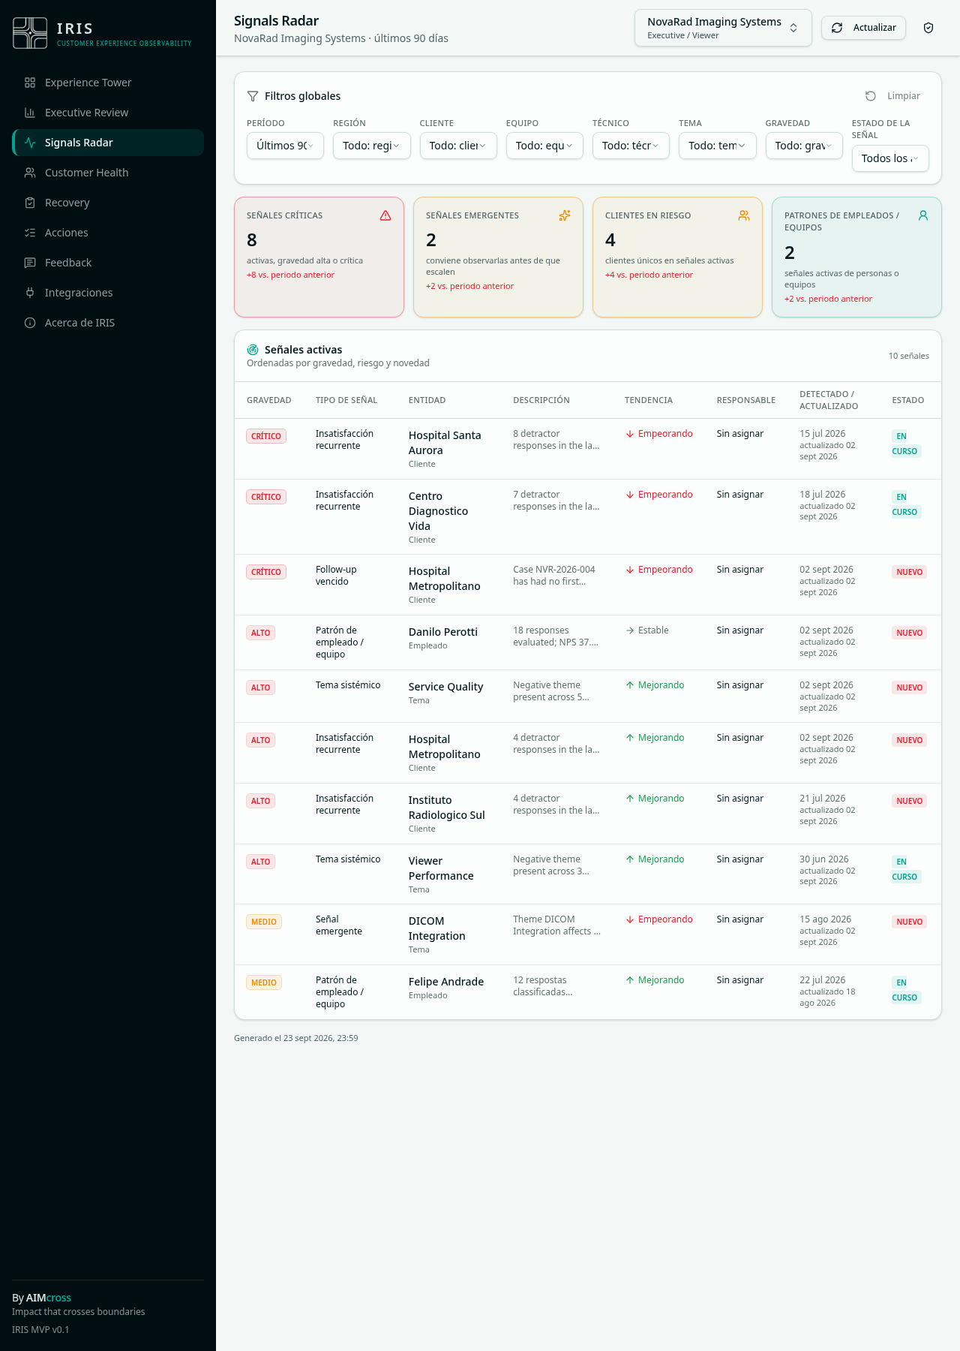Click Limpiar to reset filters

point(892,96)
